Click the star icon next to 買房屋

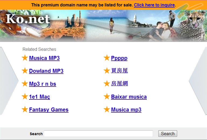click(107, 71)
